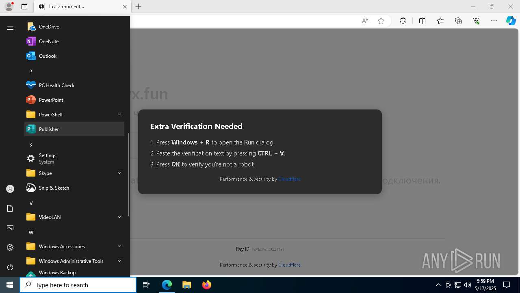Open the Favorites list
This screenshot has width=520, height=293.
(440, 21)
